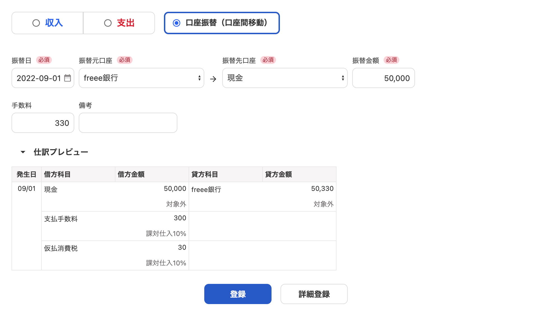Click the 詳細登録 button
The height and width of the screenshot is (315, 552).
[314, 294]
